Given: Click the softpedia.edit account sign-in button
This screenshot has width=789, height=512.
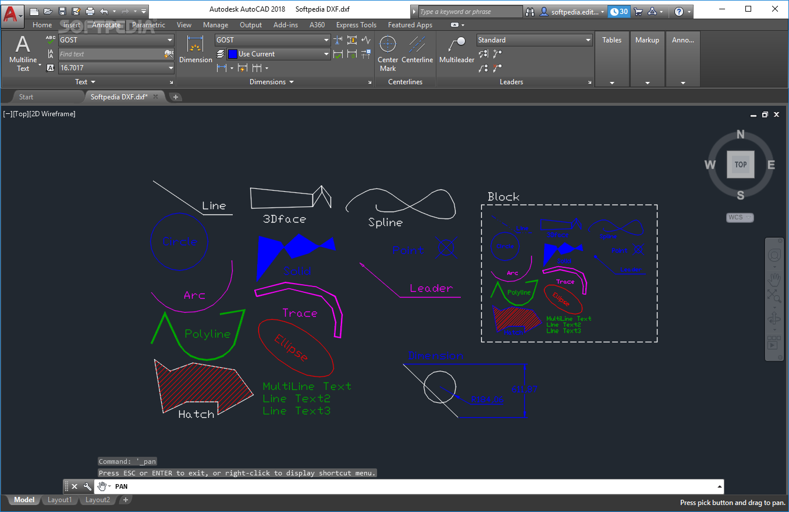Looking at the screenshot, I should (x=572, y=12).
